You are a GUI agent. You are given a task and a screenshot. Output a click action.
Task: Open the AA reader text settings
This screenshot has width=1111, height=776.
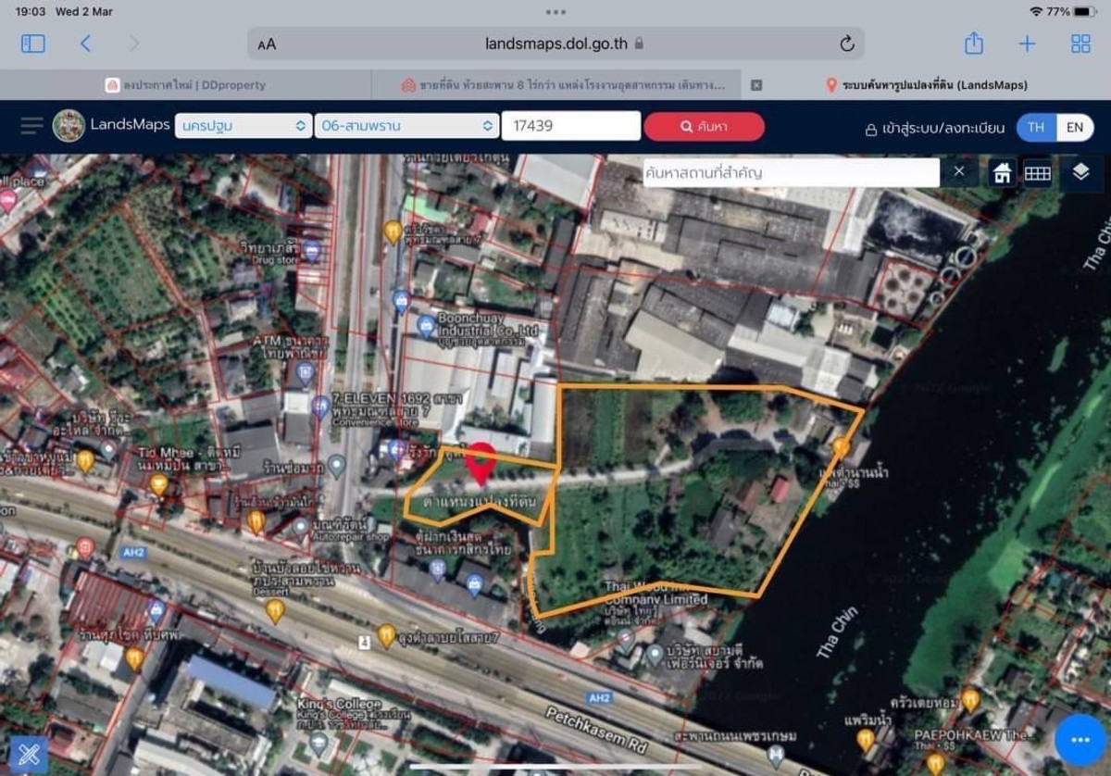click(x=267, y=44)
